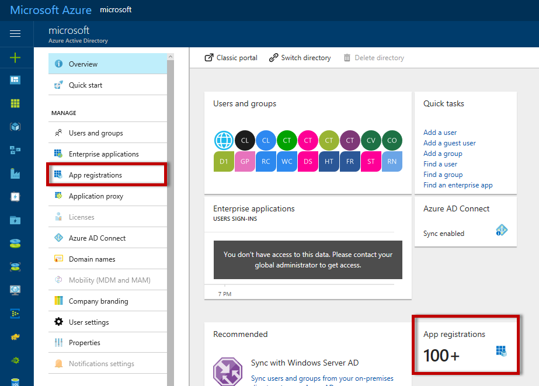Viewport: 539px width, 386px height.
Task: Click the menu scrollbar up arrow
Action: click(x=171, y=57)
